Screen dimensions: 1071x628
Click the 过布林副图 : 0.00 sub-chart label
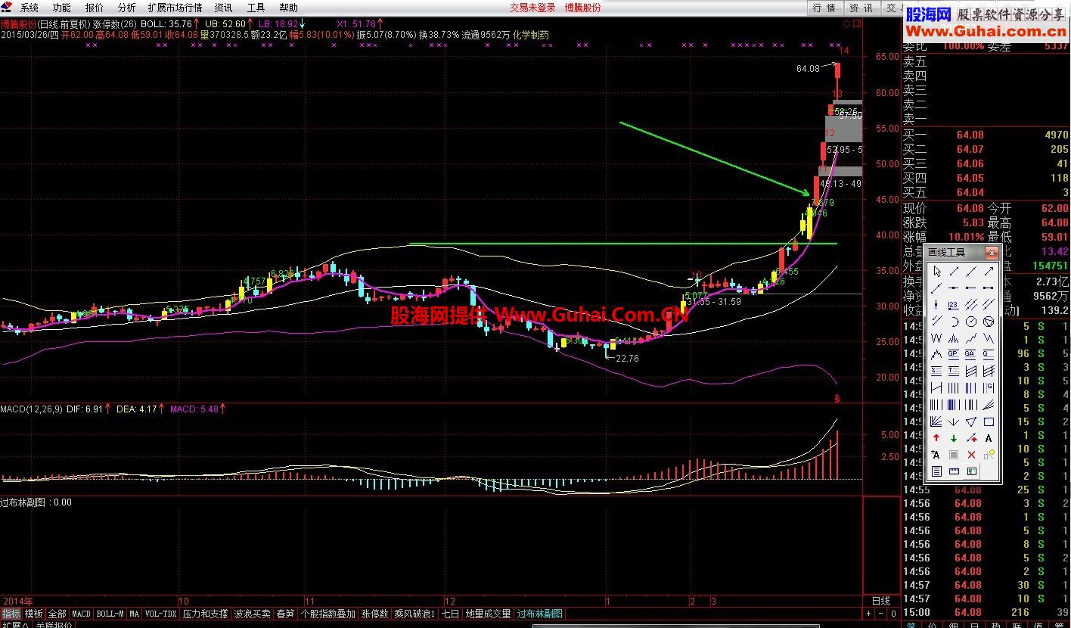pyautogui.click(x=36, y=502)
